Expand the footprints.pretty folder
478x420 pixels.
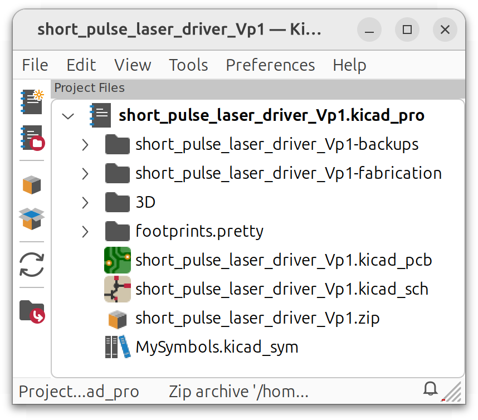(85, 231)
